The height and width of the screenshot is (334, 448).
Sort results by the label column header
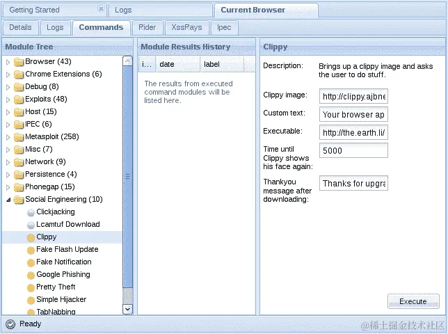222,64
